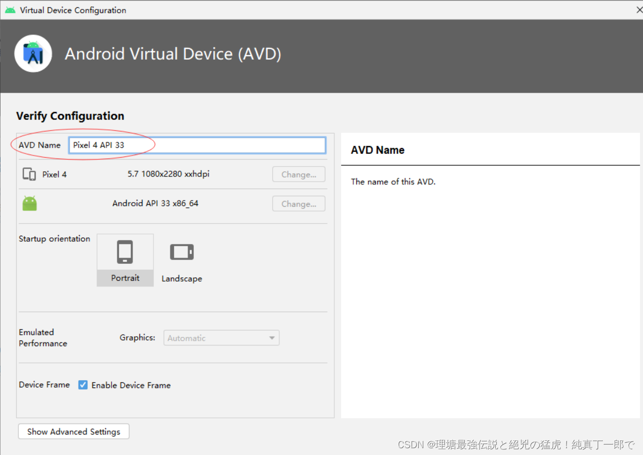Click the 'Device Frame' label
The width and height of the screenshot is (643, 455).
coord(45,384)
